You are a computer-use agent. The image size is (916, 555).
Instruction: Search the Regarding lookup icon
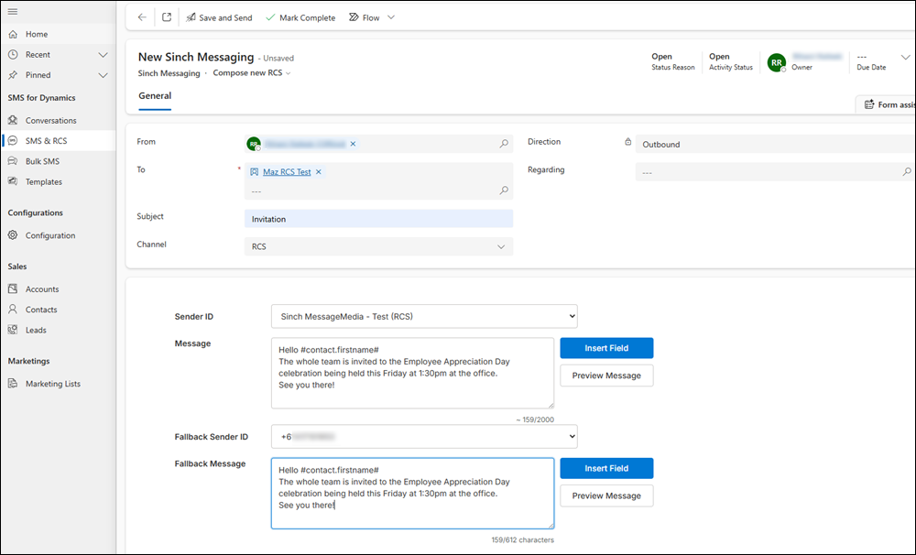(907, 172)
